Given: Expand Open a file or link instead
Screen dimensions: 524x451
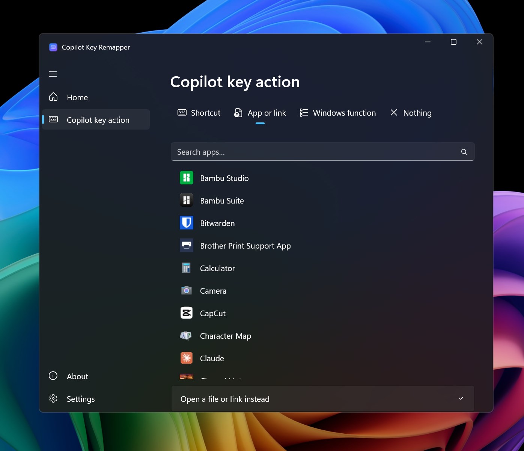Looking at the screenshot, I should 323,399.
